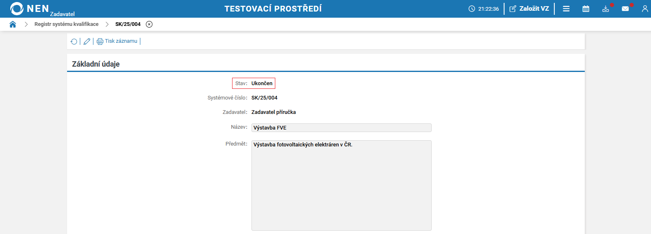Navigate to Registr systému kvalifikace breadcrumb
This screenshot has width=651, height=234.
pyautogui.click(x=66, y=24)
